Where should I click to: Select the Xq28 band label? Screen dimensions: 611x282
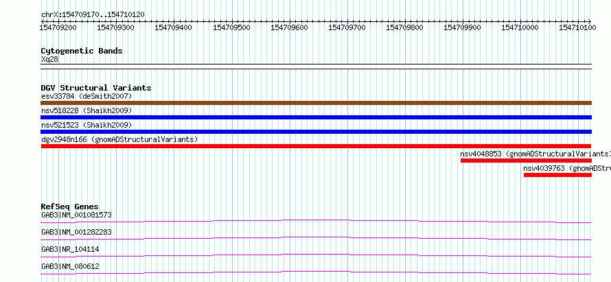pos(50,60)
